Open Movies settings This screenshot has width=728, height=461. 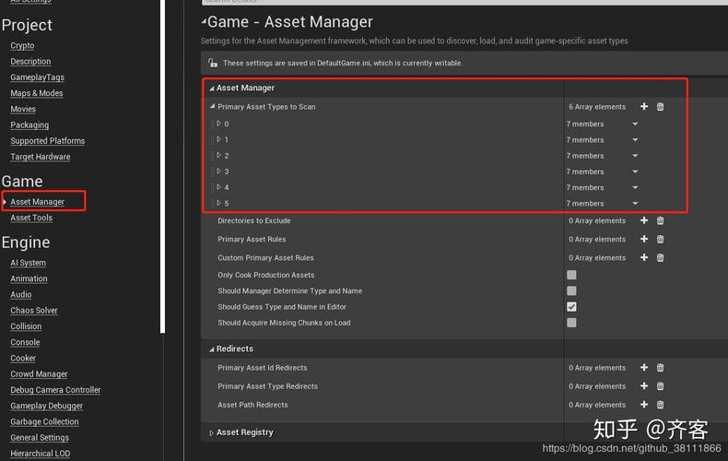pos(23,109)
